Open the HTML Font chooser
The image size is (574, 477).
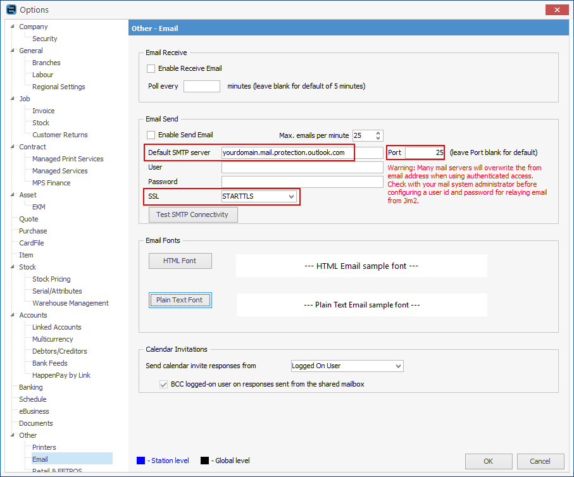tap(180, 261)
